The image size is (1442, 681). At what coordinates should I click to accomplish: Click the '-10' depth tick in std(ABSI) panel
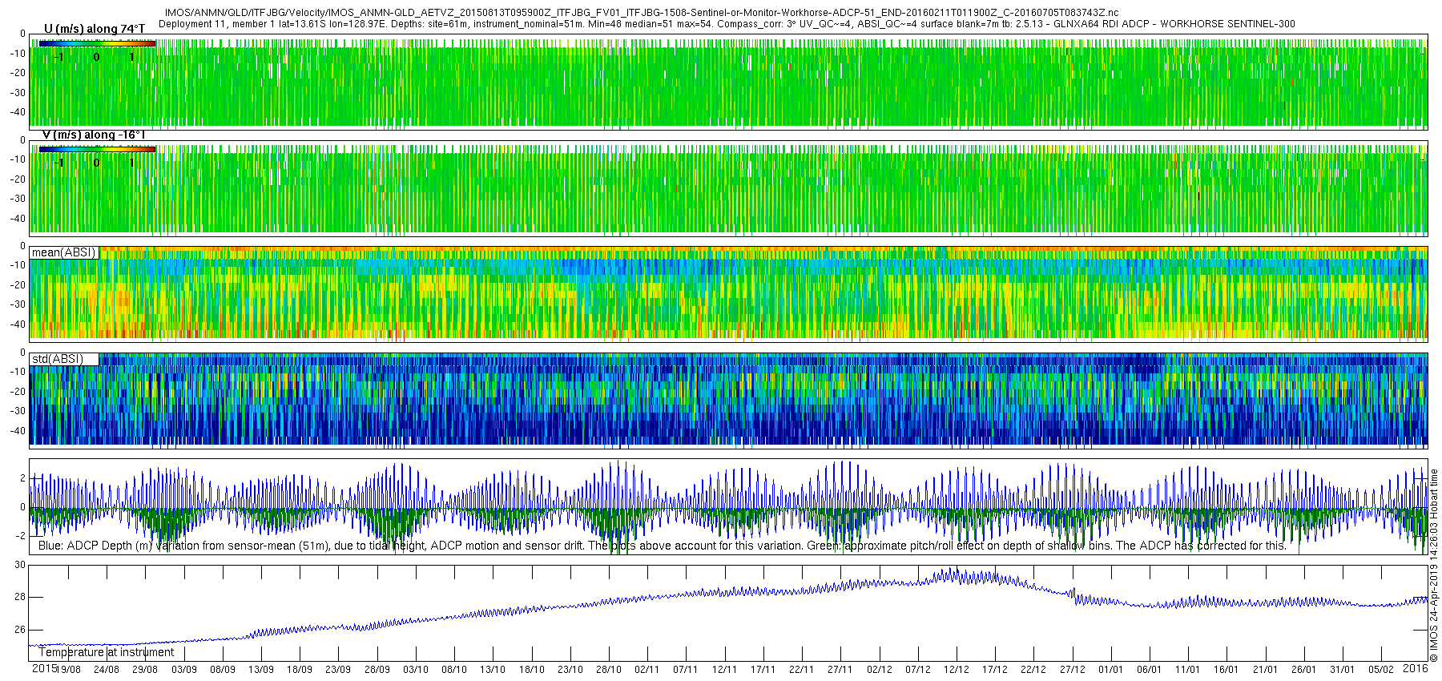pos(17,372)
